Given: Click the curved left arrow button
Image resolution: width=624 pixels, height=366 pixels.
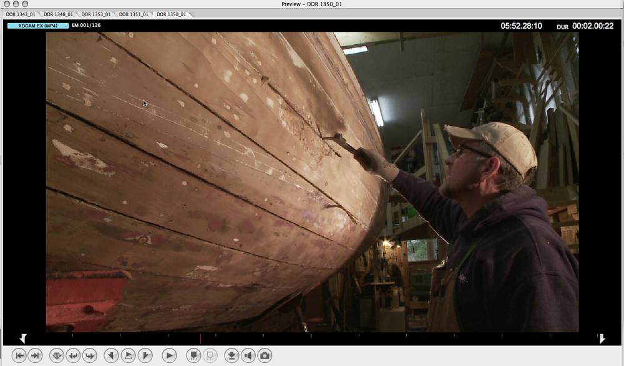Looking at the screenshot, I should (x=73, y=355).
